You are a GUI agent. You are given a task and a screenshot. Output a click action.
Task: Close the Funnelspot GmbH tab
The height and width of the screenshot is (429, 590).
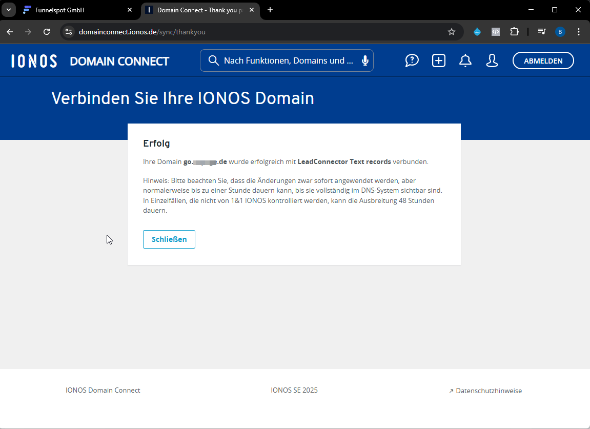pyautogui.click(x=130, y=10)
